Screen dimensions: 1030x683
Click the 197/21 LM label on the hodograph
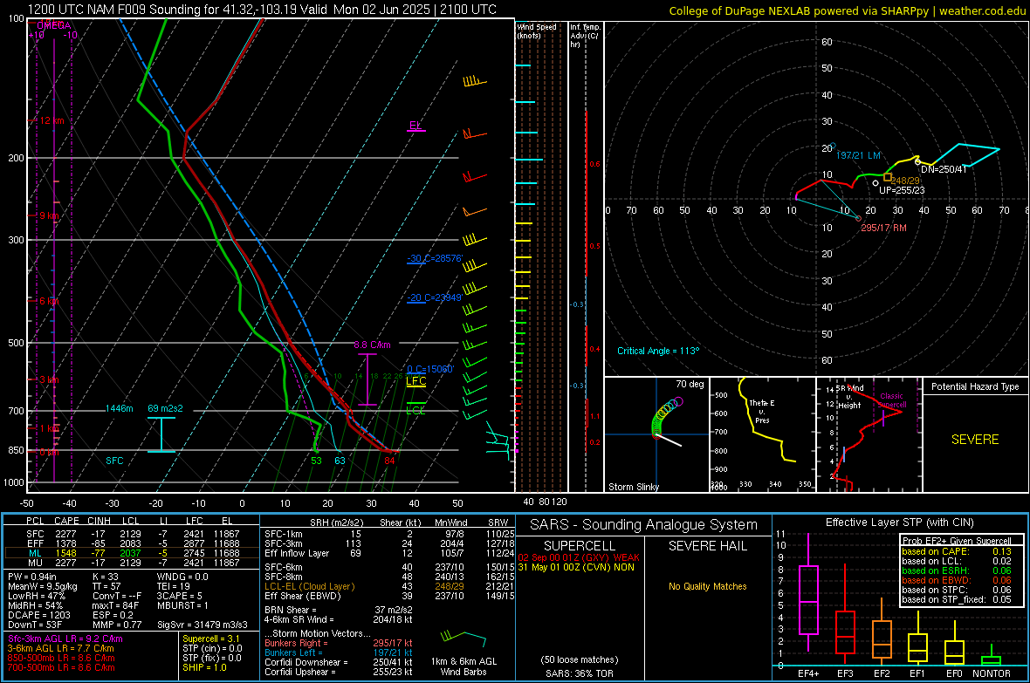[x=858, y=155]
